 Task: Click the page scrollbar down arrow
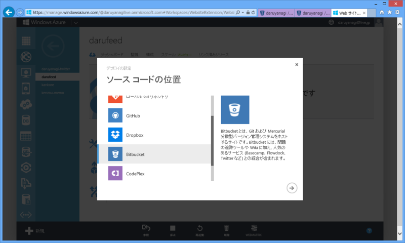(x=399, y=234)
